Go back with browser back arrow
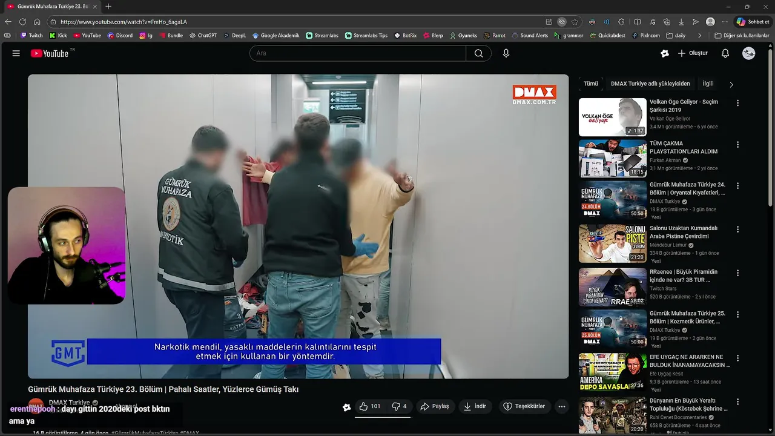The image size is (775, 436). tap(9, 22)
